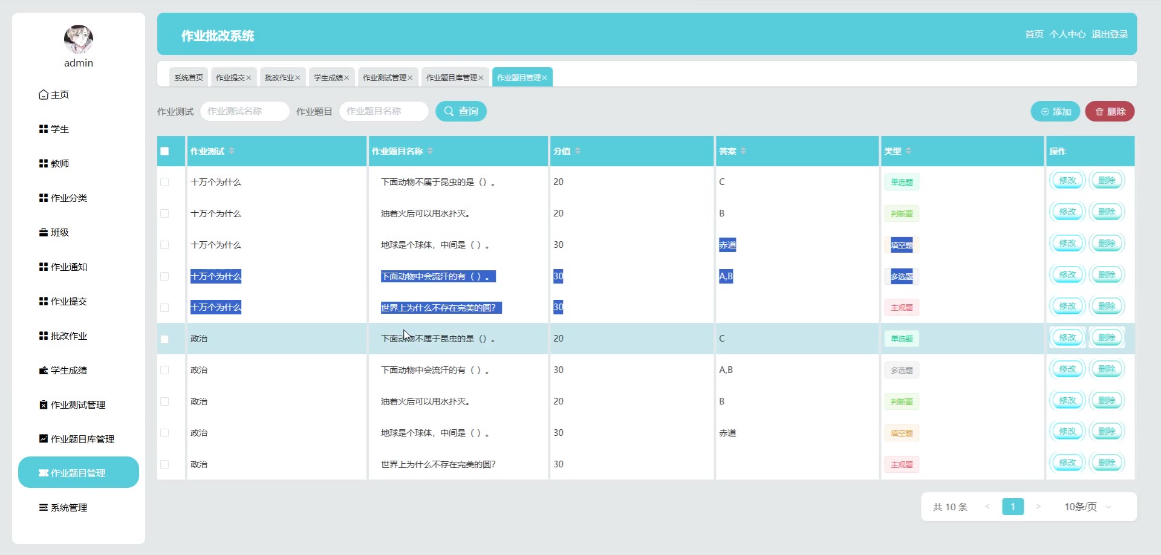Close the active 作业题目管理 tab with its X

[x=544, y=78]
